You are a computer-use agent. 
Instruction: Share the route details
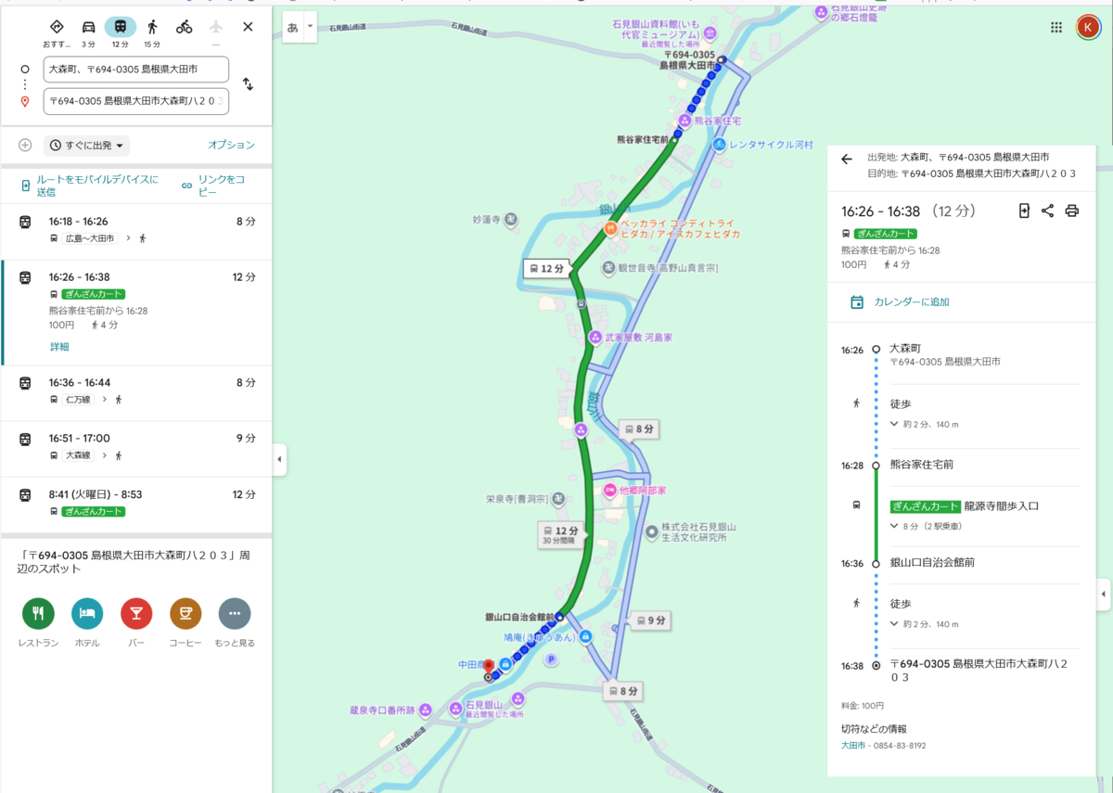(x=1047, y=211)
